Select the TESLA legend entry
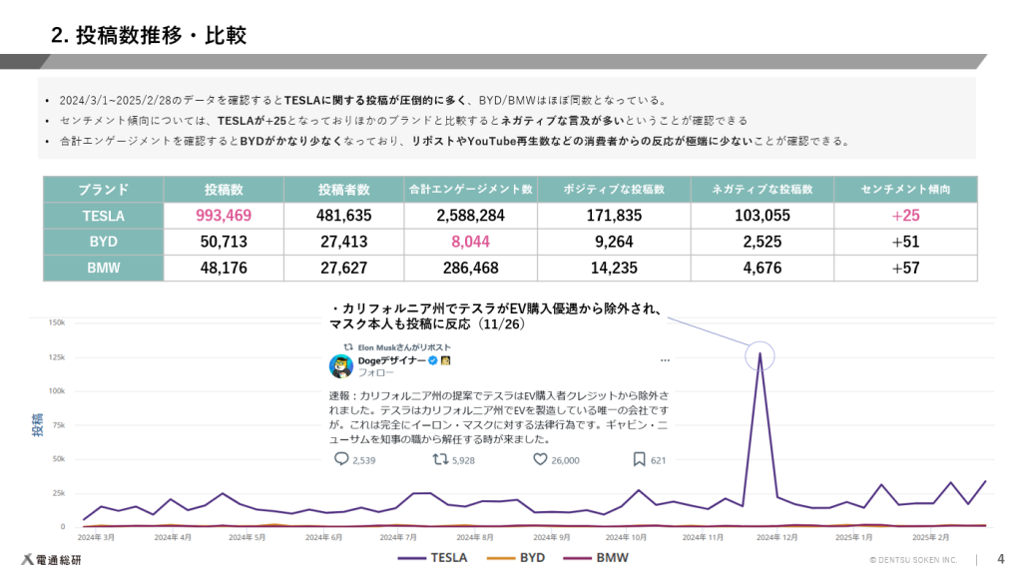 click(433, 557)
